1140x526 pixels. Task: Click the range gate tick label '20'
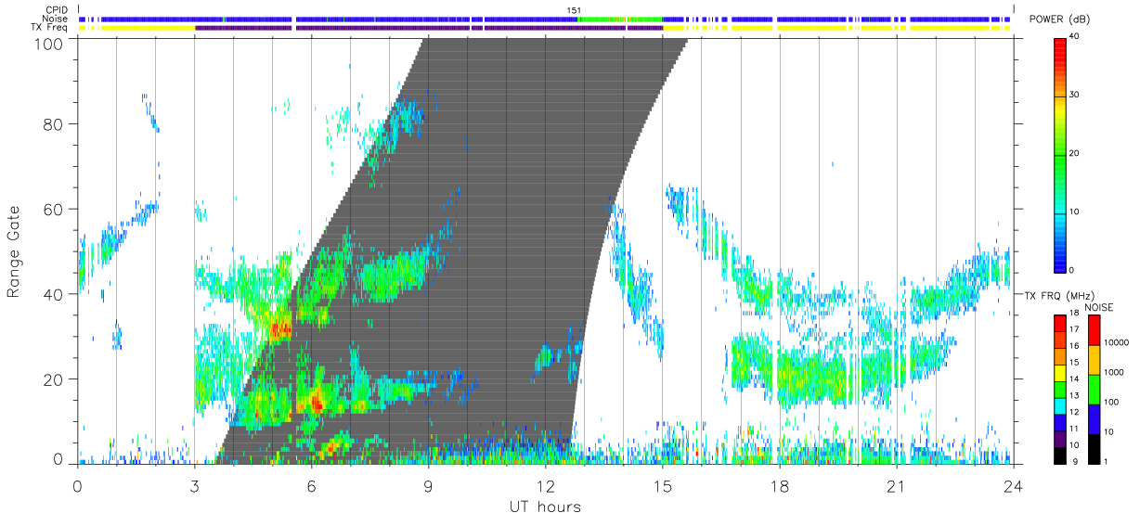click(x=55, y=379)
